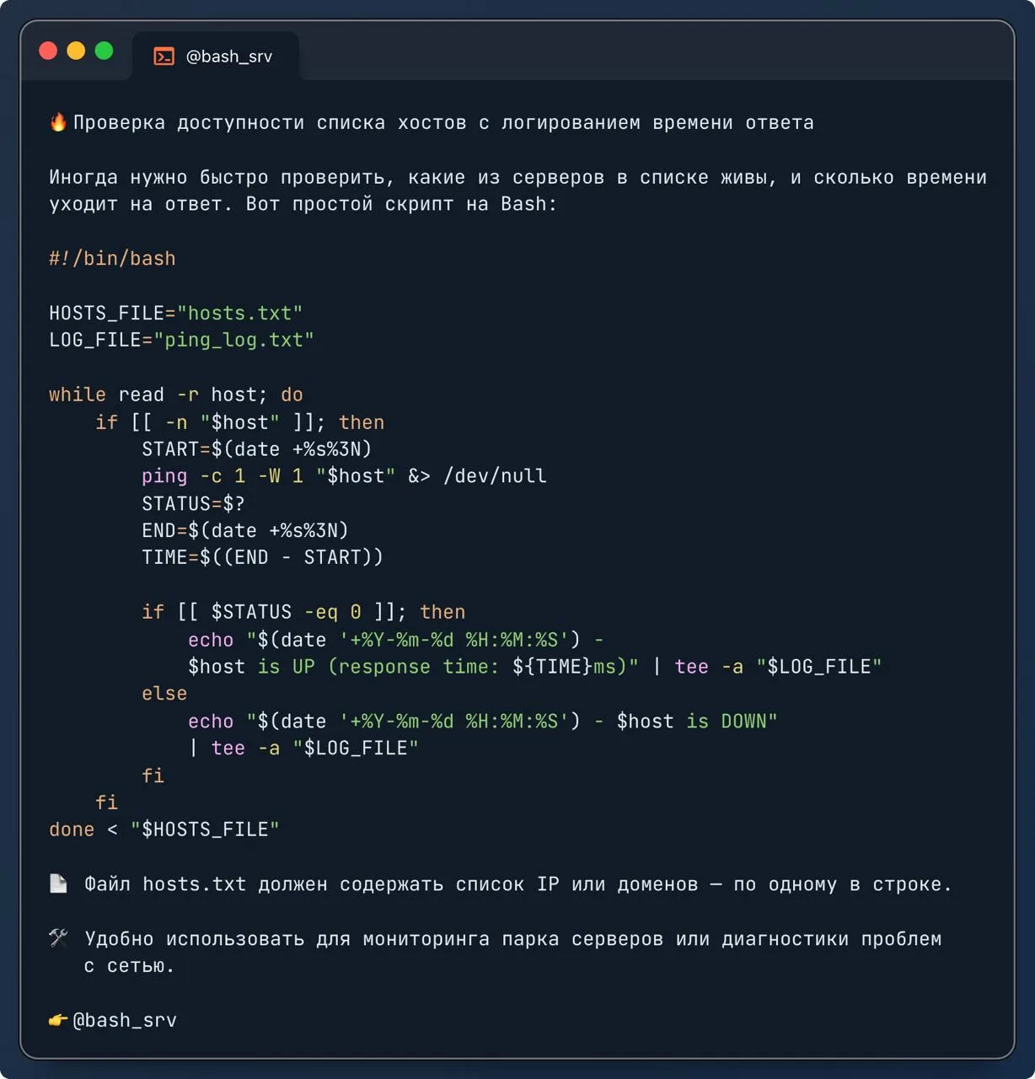Click the red close window dot
Image resolution: width=1035 pixels, height=1079 pixels.
[48, 51]
